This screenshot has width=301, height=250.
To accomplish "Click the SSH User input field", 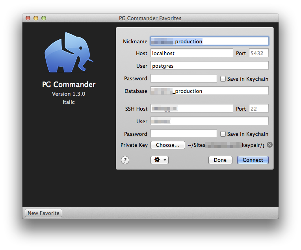I will [210, 121].
